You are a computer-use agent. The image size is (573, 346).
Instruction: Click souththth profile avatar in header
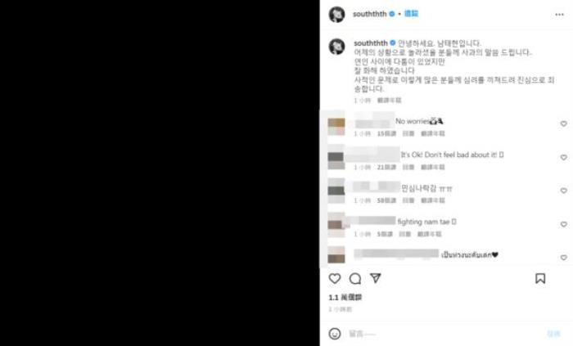[336, 15]
